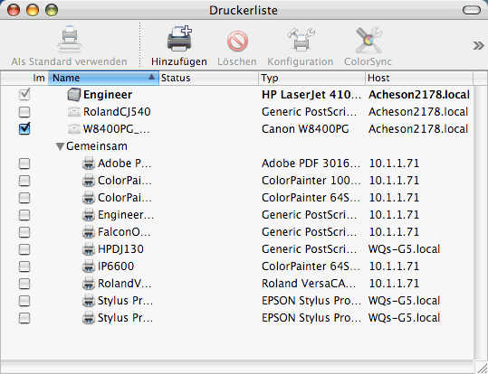Select the IP6600 shared printer icon
Viewport: 488px width, 374px height.
click(x=89, y=266)
